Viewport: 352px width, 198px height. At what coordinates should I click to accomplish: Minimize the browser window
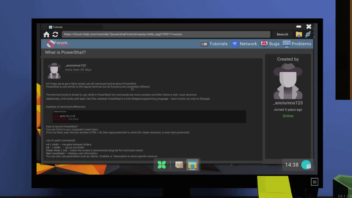tap(299, 27)
